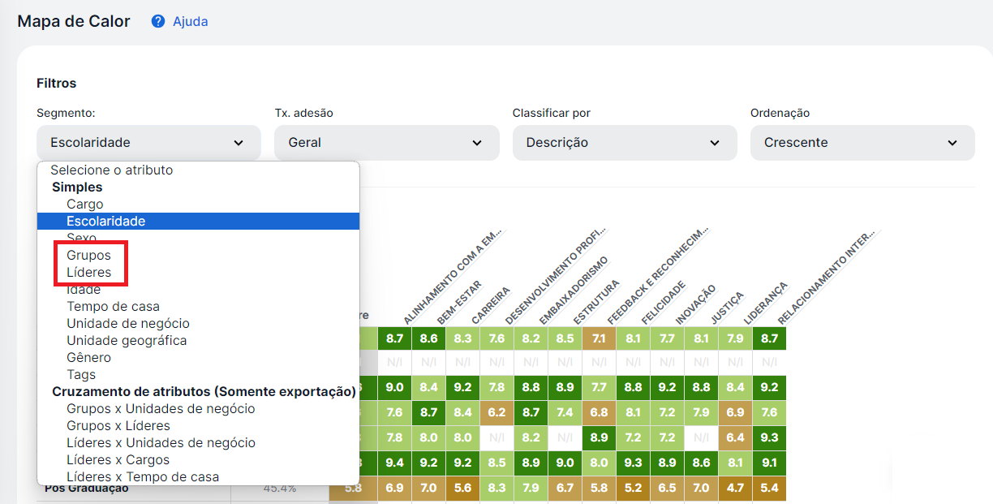Click the heatmap cell showing 6.4
This screenshot has height=504, width=993.
(735, 437)
